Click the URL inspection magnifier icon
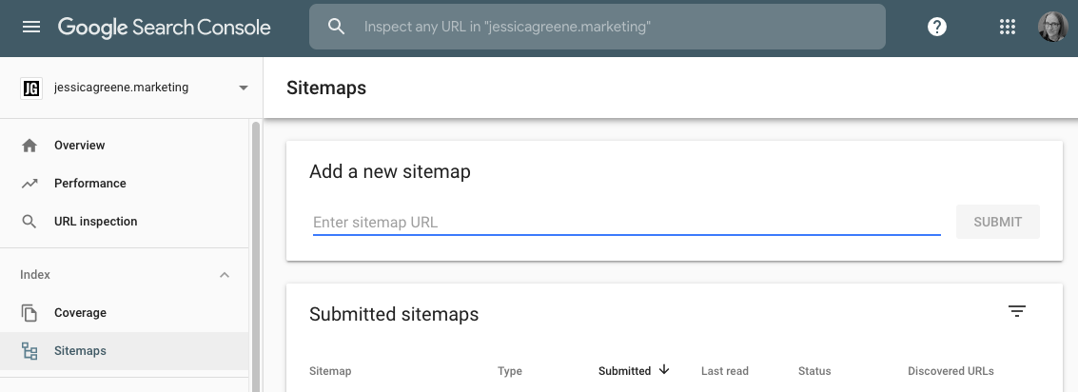Image resolution: width=1078 pixels, height=392 pixels. click(x=29, y=222)
